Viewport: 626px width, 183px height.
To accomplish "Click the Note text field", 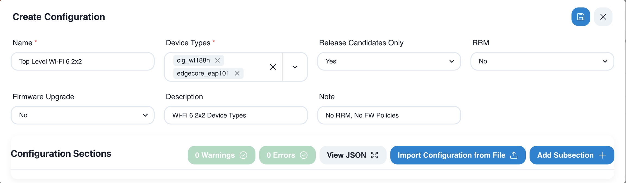I will coord(389,115).
